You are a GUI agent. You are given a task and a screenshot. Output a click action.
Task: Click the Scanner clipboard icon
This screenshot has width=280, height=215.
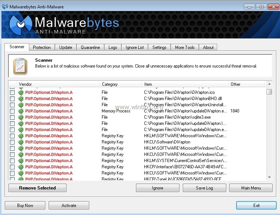pos(20,66)
